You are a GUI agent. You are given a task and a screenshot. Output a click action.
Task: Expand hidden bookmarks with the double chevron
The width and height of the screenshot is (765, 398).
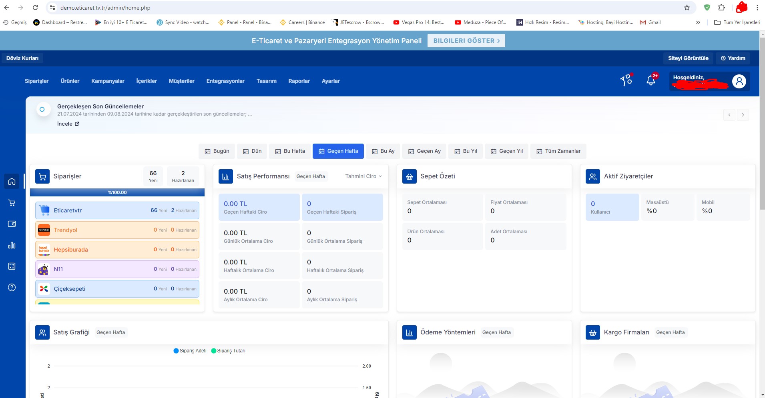click(x=698, y=22)
